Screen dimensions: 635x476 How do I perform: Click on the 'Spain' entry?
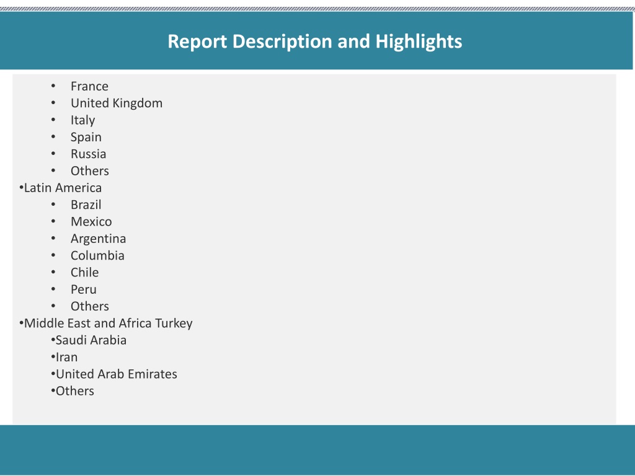tap(86, 137)
